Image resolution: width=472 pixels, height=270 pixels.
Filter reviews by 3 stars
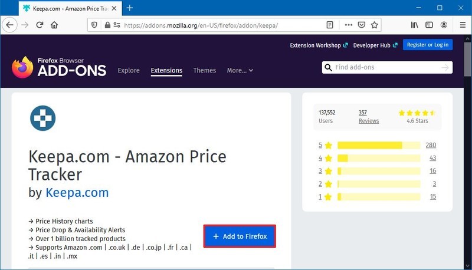325,171
